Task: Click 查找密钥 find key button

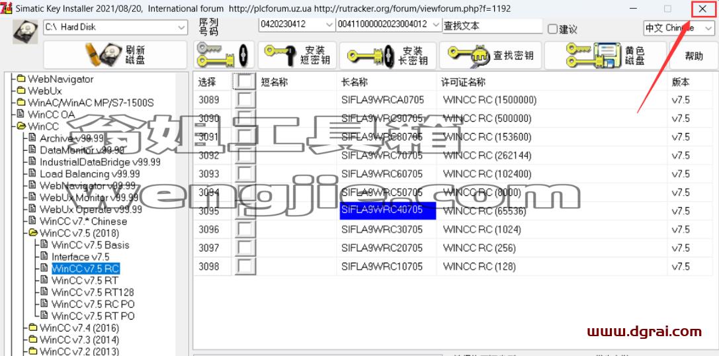Action: pyautogui.click(x=490, y=55)
